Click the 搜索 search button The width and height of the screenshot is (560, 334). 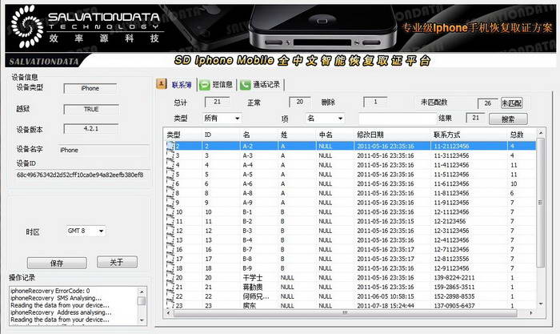(508, 119)
